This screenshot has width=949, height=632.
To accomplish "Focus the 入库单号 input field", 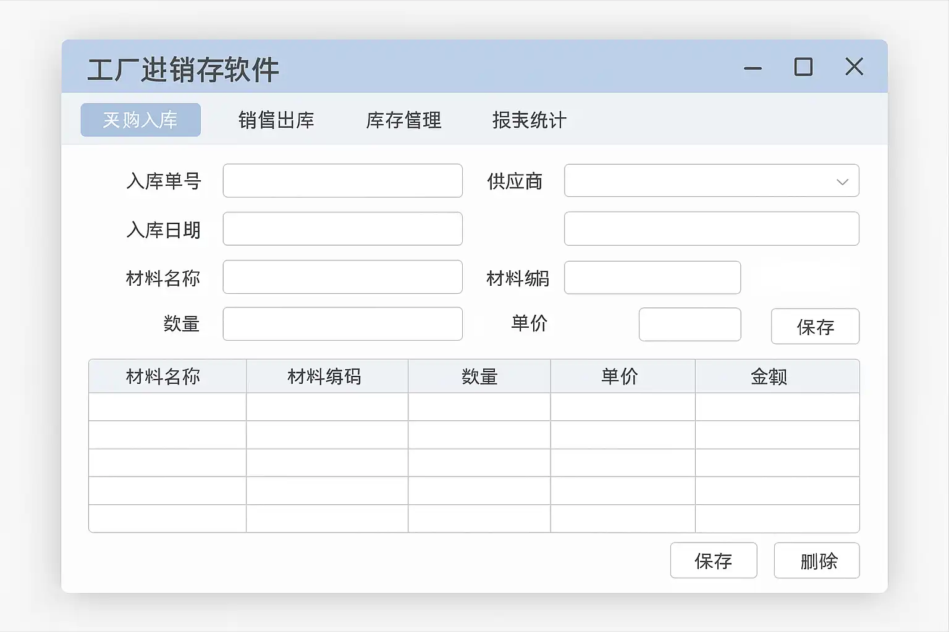I will click(x=343, y=180).
